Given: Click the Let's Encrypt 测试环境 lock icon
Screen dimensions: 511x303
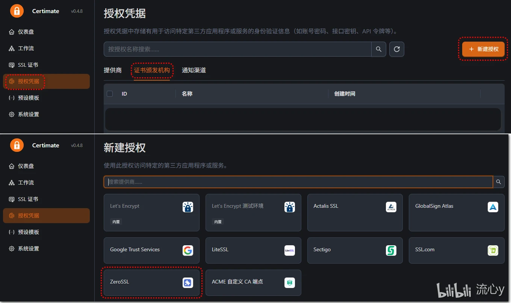Looking at the screenshot, I should click(x=289, y=207).
